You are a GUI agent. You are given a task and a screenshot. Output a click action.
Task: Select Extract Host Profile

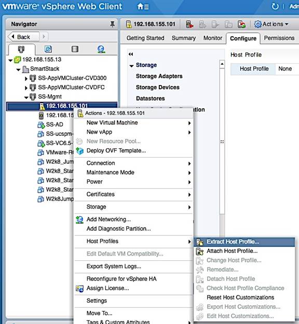click(x=244, y=242)
